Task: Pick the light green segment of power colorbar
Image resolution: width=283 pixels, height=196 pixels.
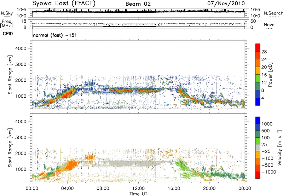Action: click(x=258, y=78)
